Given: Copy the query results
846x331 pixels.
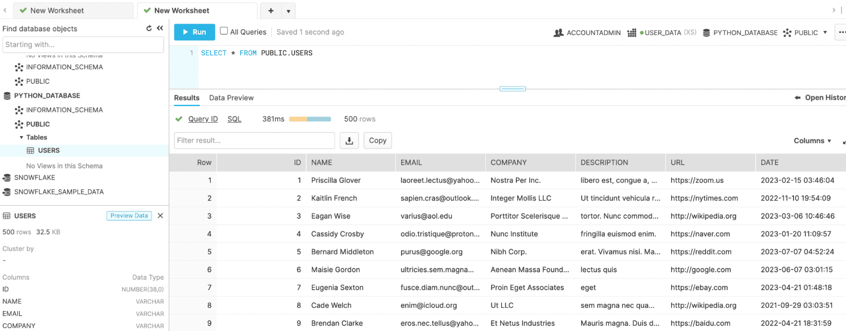Looking at the screenshot, I should [x=378, y=140].
